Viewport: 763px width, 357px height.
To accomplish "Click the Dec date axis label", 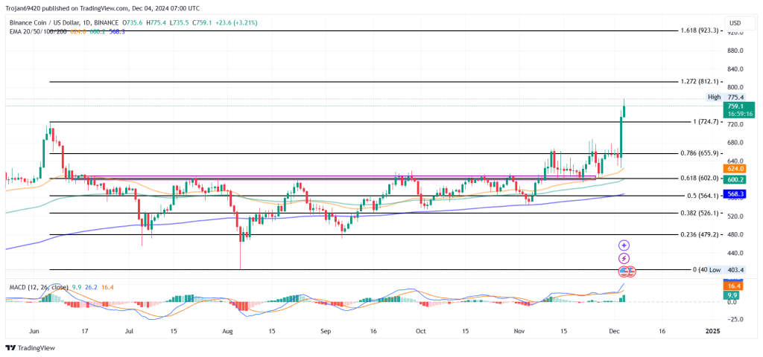I will pos(616,331).
